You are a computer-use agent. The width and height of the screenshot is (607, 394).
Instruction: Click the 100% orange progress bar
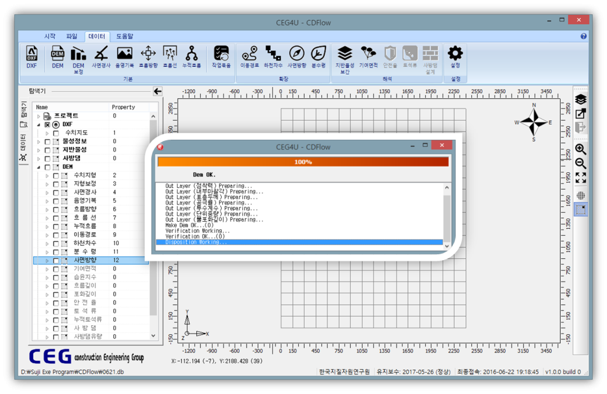coord(303,162)
